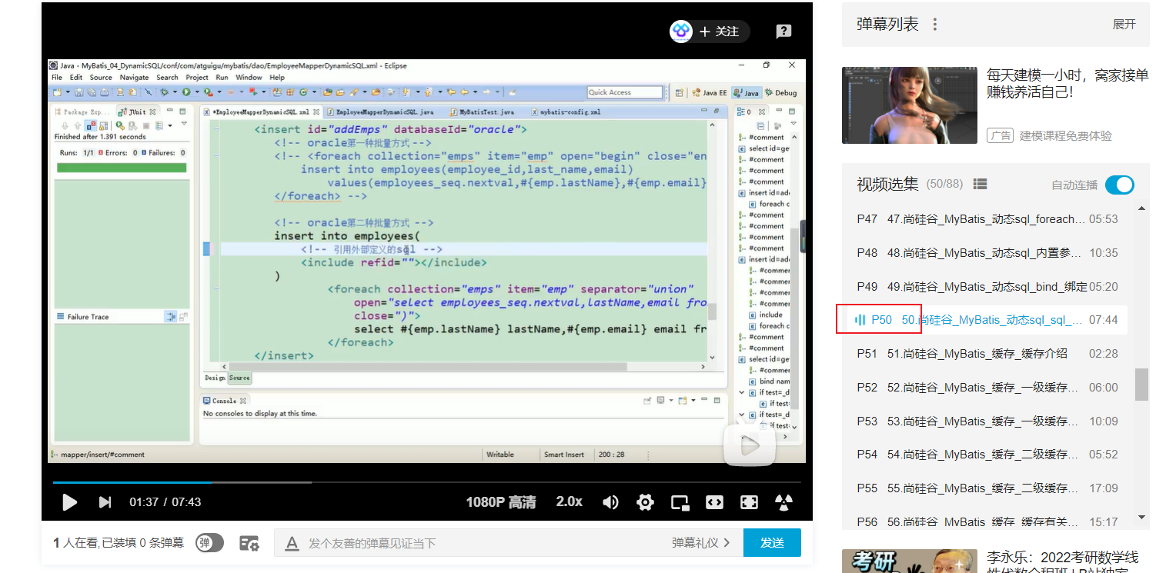Enter picture-in-picture mode
This screenshot has width=1166, height=573.
point(680,502)
